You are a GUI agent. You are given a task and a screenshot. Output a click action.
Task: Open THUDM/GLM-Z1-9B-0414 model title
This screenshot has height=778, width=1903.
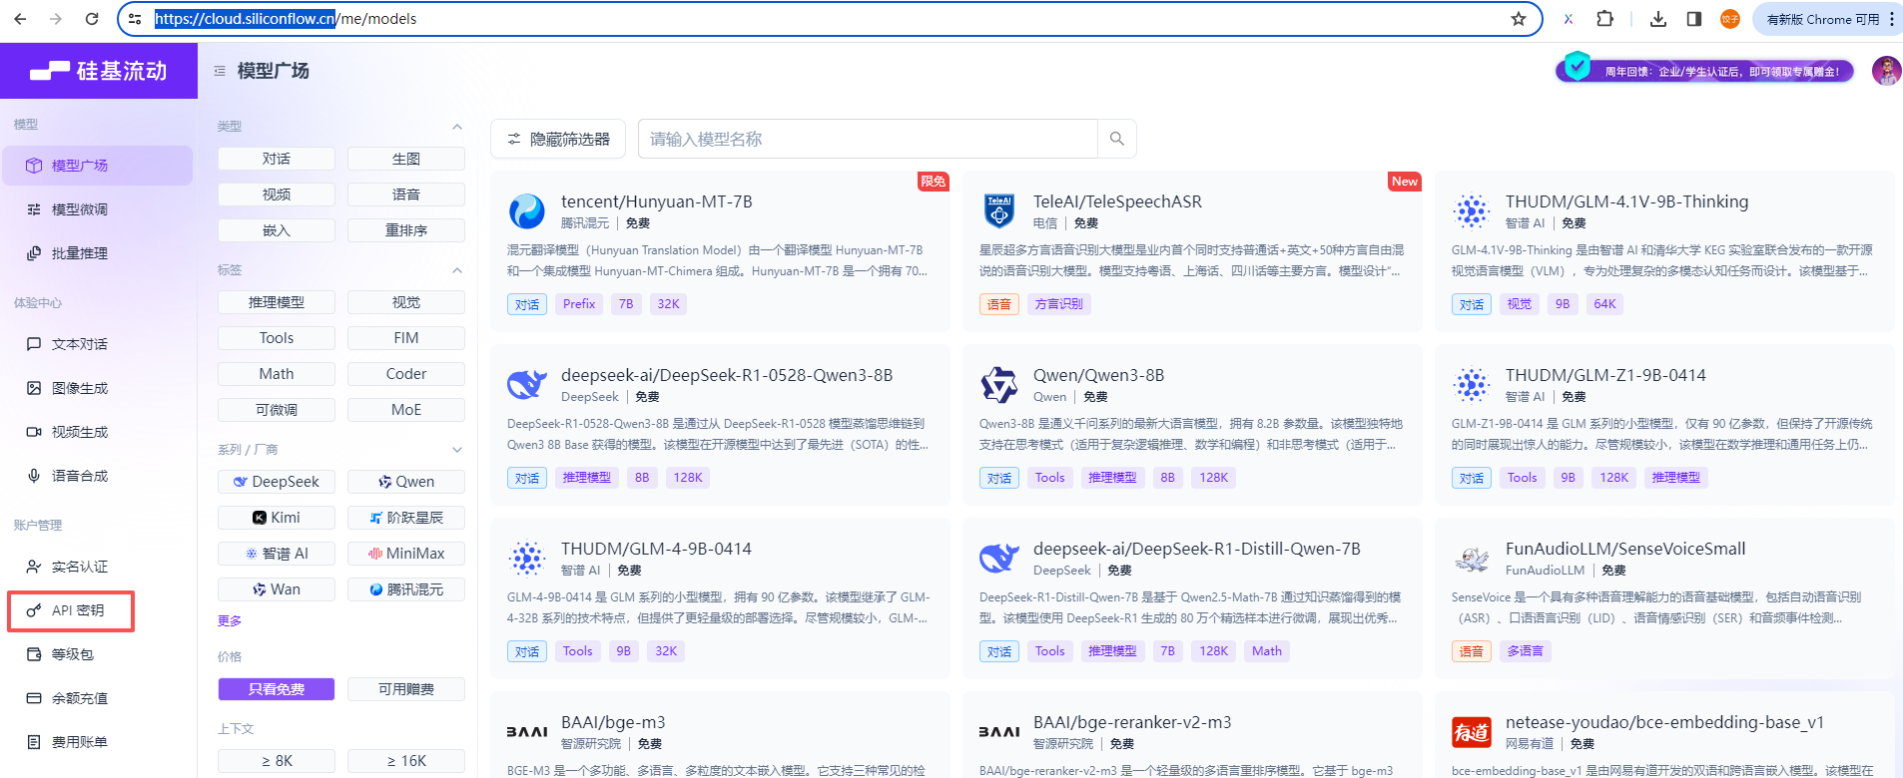tap(1605, 375)
